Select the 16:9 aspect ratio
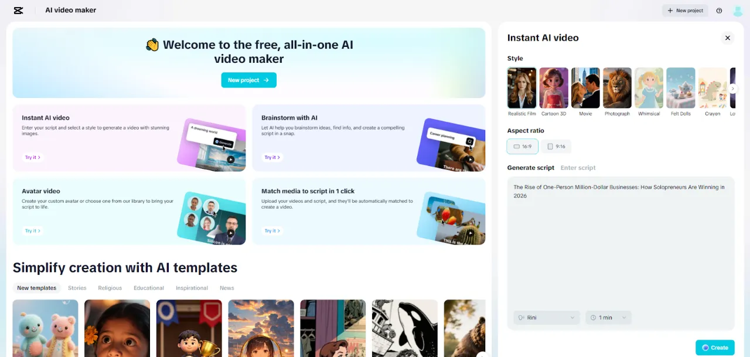The image size is (750, 357). (522, 146)
